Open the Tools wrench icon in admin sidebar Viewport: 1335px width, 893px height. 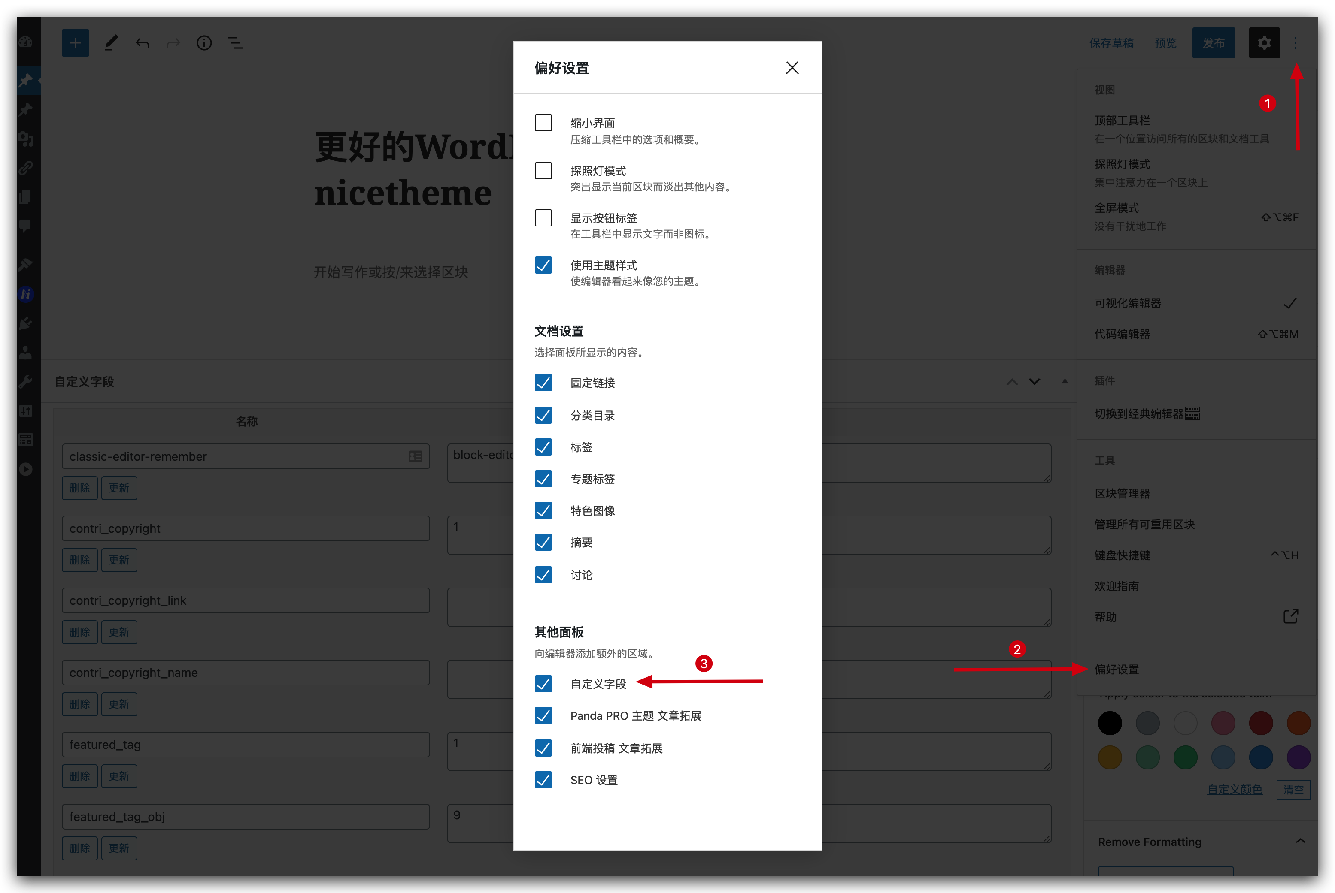tap(26, 382)
